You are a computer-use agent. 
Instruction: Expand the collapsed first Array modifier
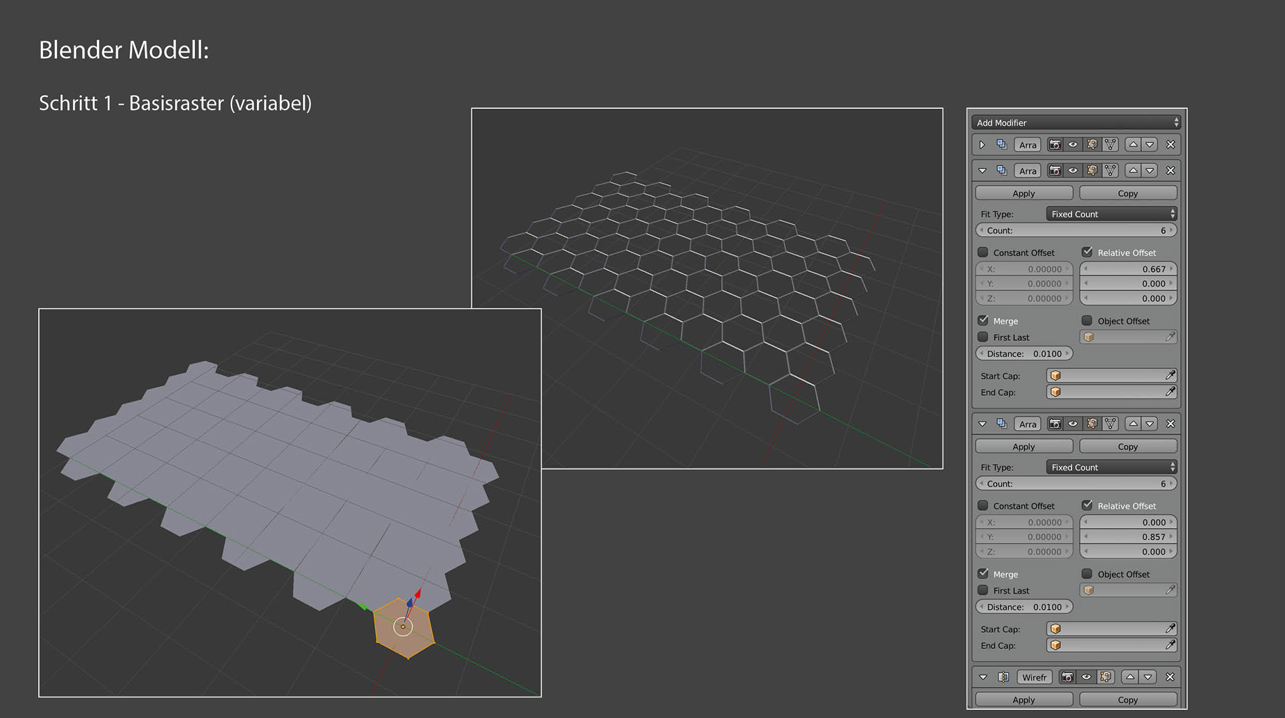982,144
